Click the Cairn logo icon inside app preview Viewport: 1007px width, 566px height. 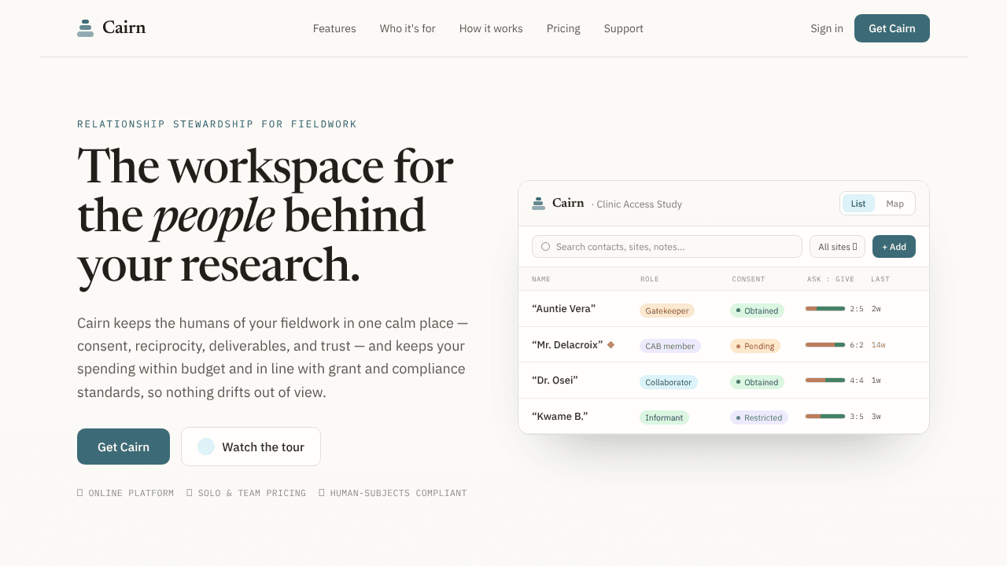click(x=538, y=204)
